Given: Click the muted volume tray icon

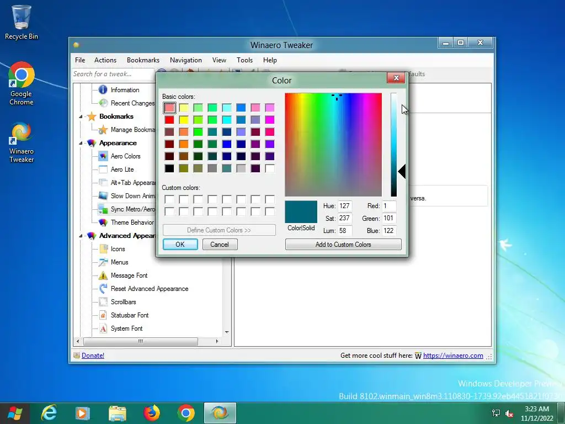Looking at the screenshot, I should [x=509, y=413].
